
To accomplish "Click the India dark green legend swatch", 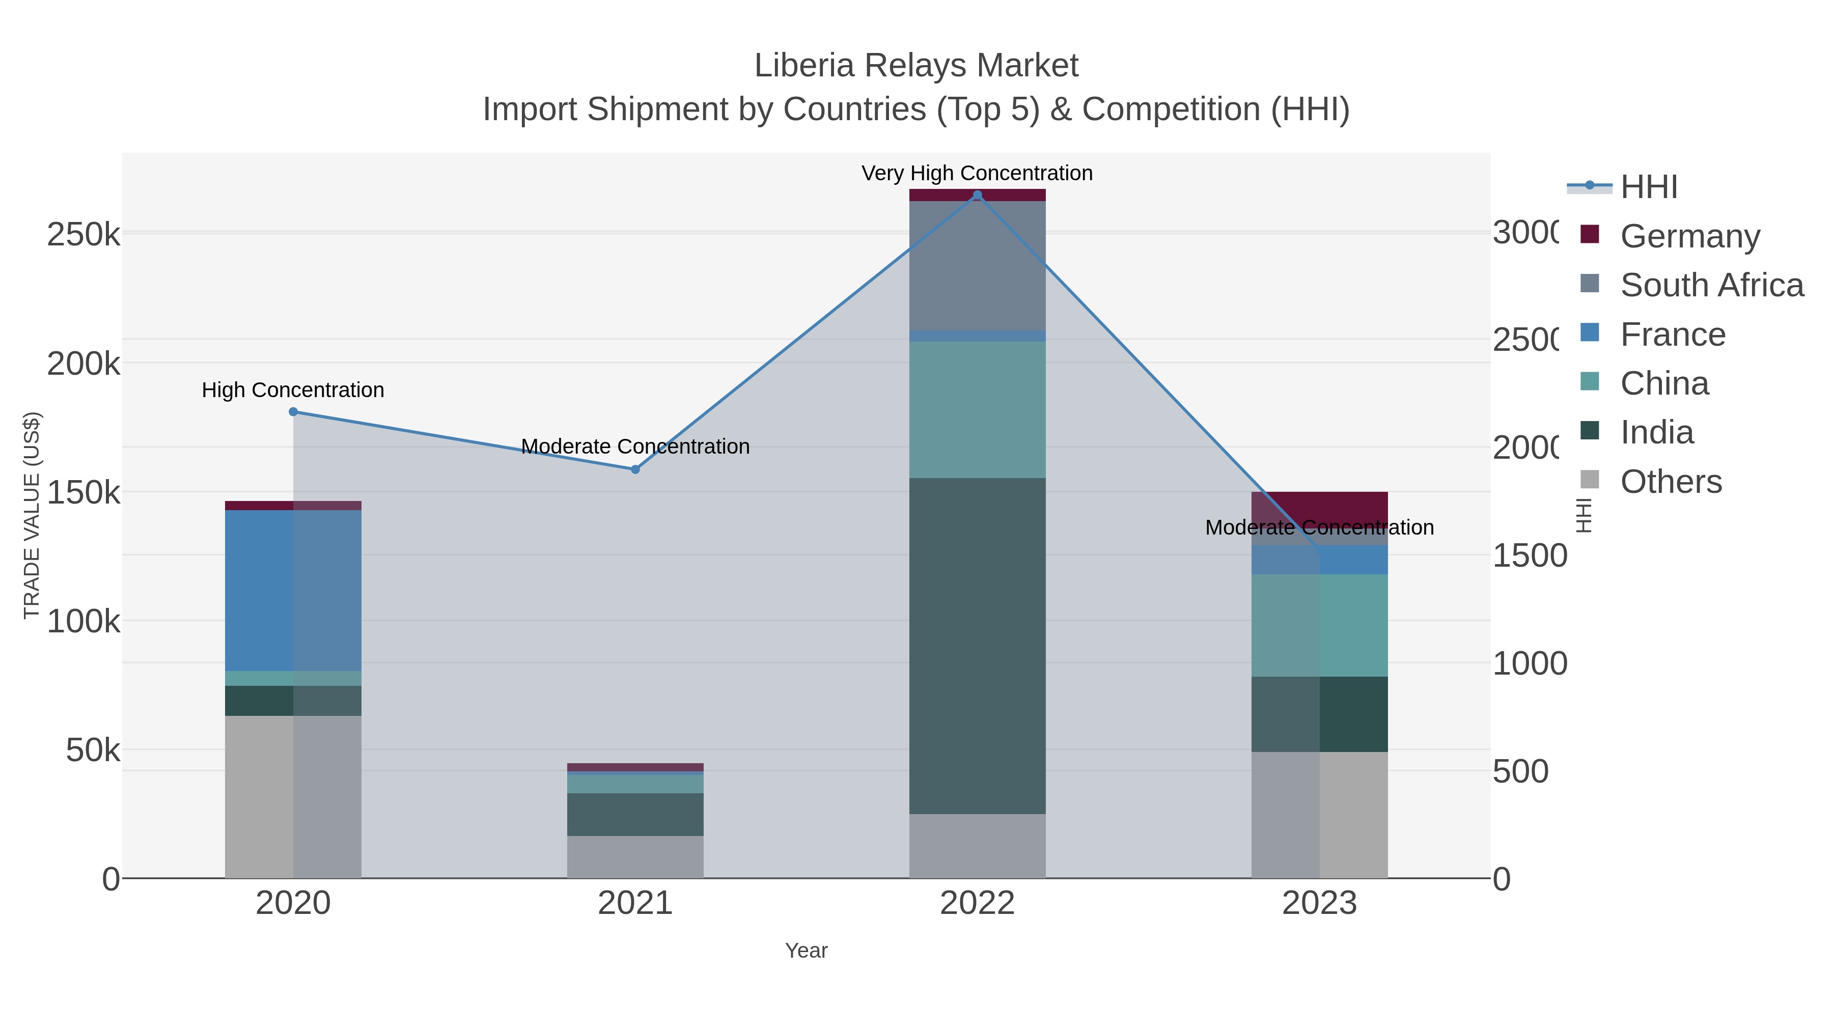I will tap(1590, 430).
